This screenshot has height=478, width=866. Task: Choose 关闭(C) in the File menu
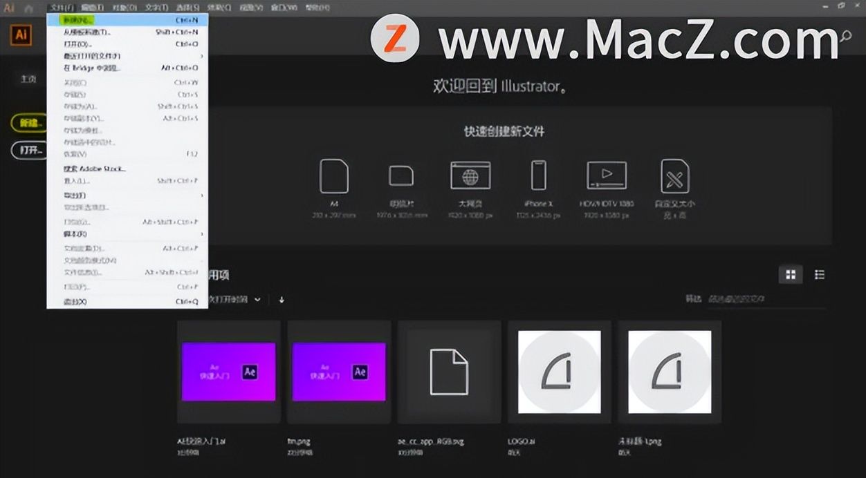coord(127,83)
